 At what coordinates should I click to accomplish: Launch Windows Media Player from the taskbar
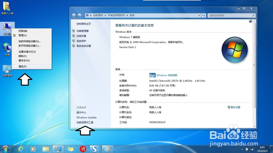(x=33, y=149)
